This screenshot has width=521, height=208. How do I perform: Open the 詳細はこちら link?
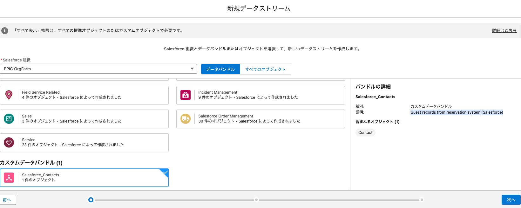[504, 30]
